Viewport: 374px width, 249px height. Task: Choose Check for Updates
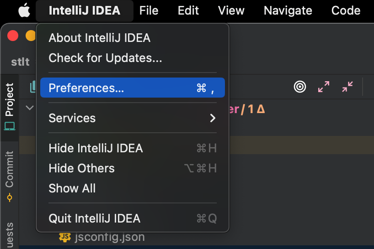[105, 58]
